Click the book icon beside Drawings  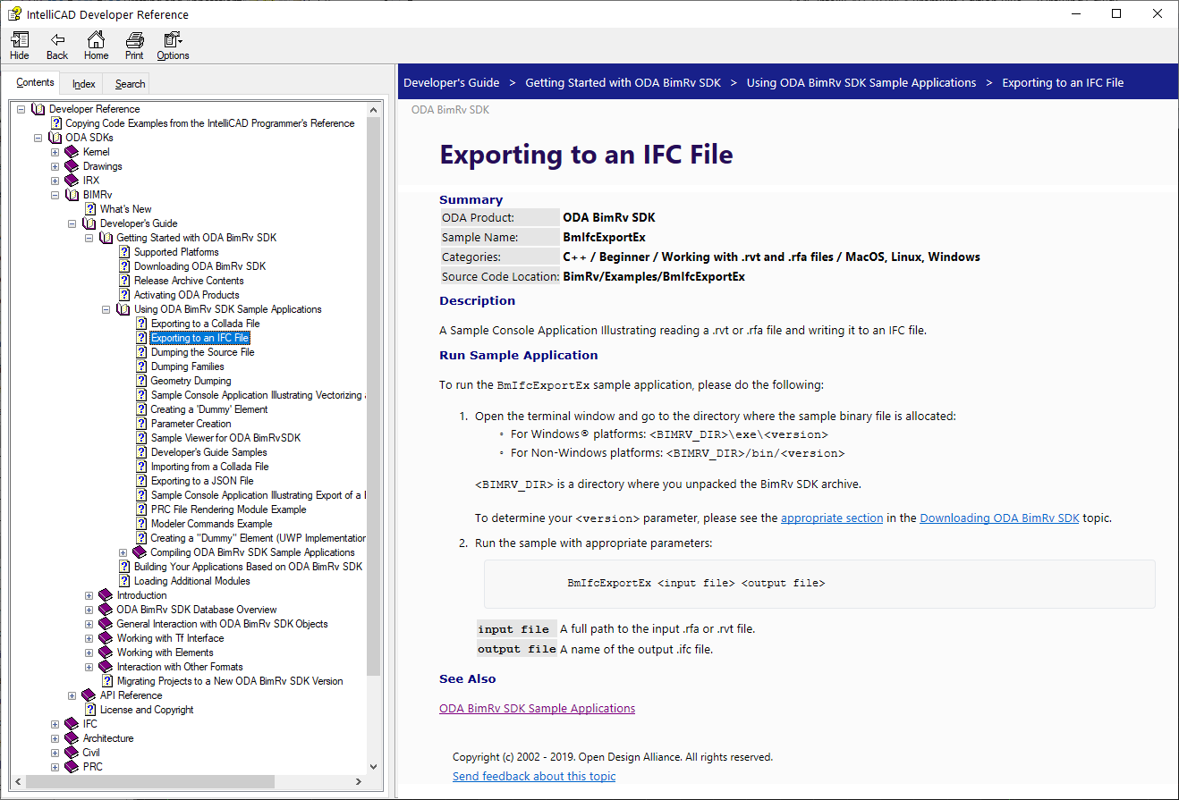tap(72, 166)
